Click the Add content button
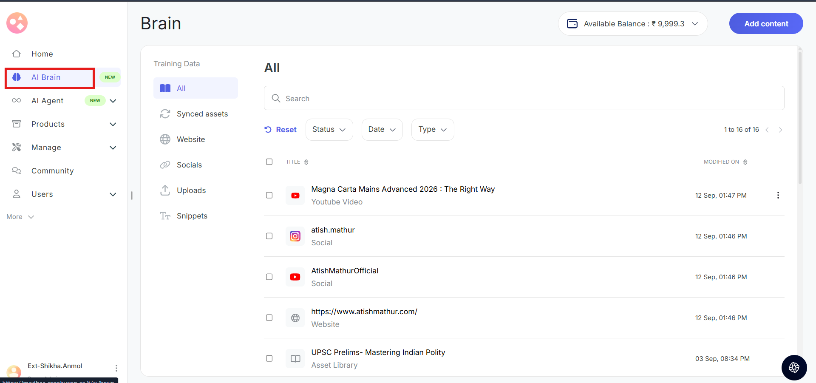This screenshot has height=383, width=816. 766,24
